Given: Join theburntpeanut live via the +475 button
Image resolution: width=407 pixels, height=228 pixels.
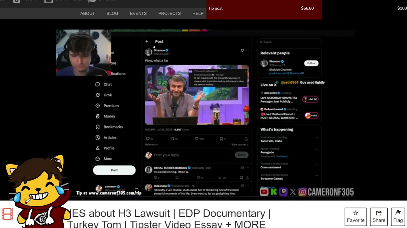Looking at the screenshot, I should (x=311, y=116).
